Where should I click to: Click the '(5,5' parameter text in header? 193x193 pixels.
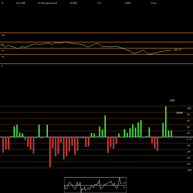[x=99, y=3]
